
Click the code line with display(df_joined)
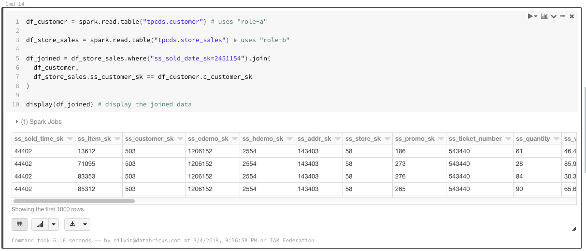(x=109, y=104)
